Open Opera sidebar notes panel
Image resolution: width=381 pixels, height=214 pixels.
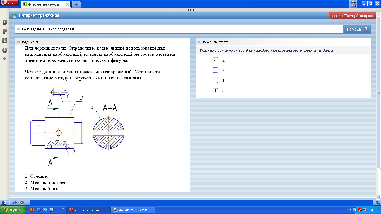(x=4, y=31)
